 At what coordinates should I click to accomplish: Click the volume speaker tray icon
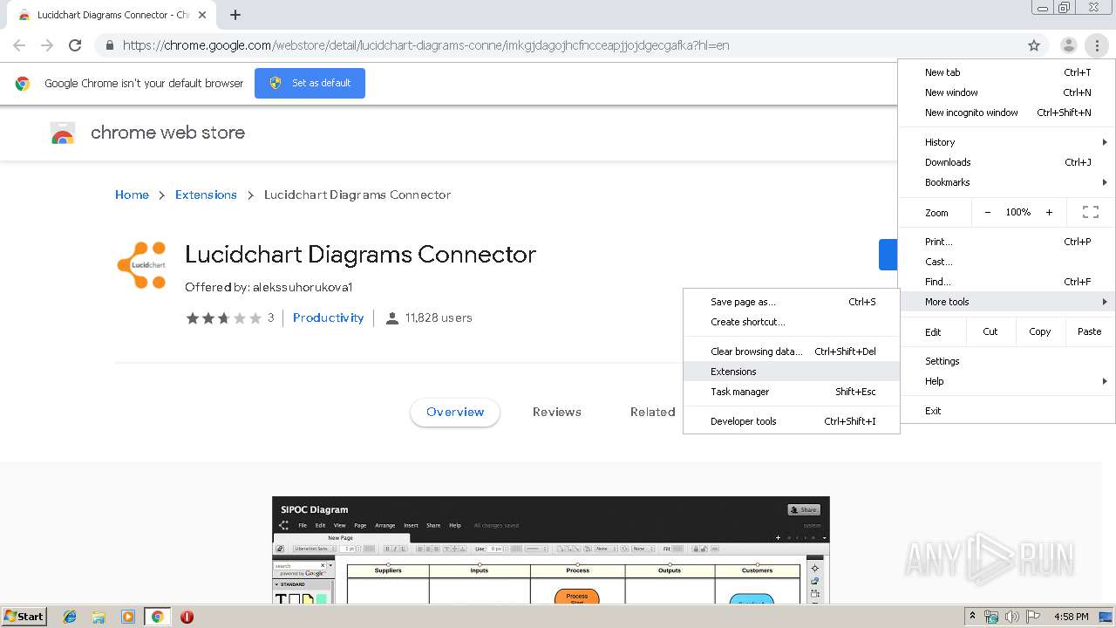(x=1013, y=617)
